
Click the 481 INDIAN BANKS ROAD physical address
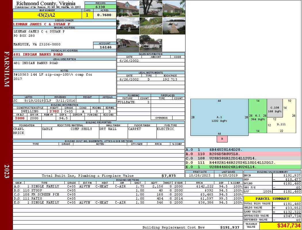[38, 54]
